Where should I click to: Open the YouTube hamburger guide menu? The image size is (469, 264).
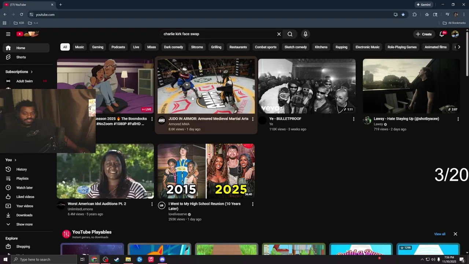(x=8, y=34)
